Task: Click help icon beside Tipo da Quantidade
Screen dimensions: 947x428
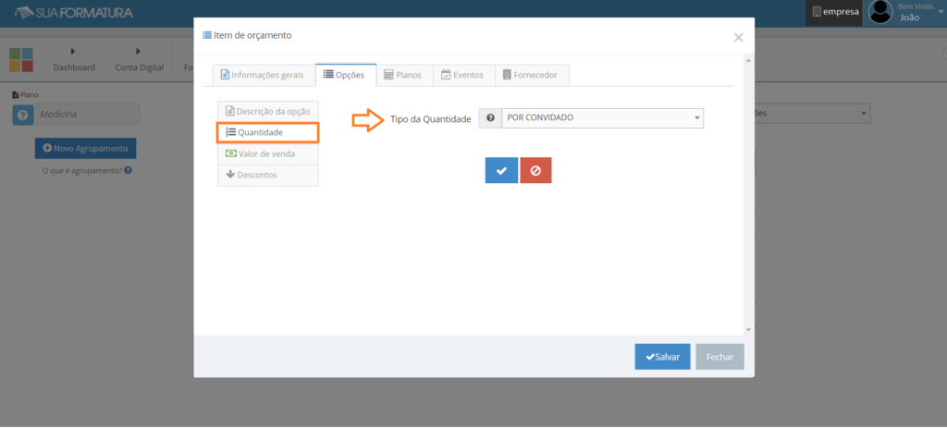Action: pyautogui.click(x=490, y=118)
